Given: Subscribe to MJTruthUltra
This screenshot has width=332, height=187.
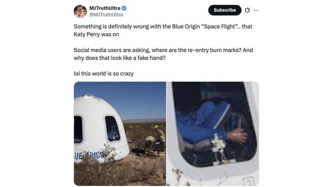Looking at the screenshot, I should pos(225,10).
